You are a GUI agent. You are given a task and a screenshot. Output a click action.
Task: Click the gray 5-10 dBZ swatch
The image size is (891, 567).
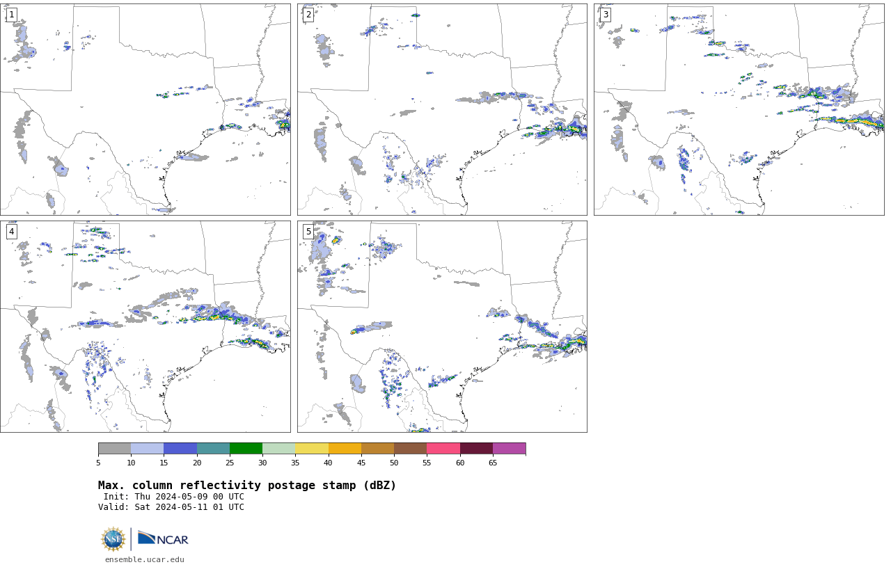coord(114,449)
